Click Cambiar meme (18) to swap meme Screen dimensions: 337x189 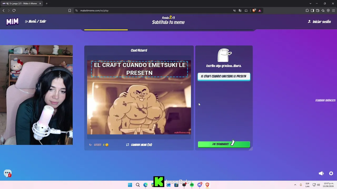[139, 145]
